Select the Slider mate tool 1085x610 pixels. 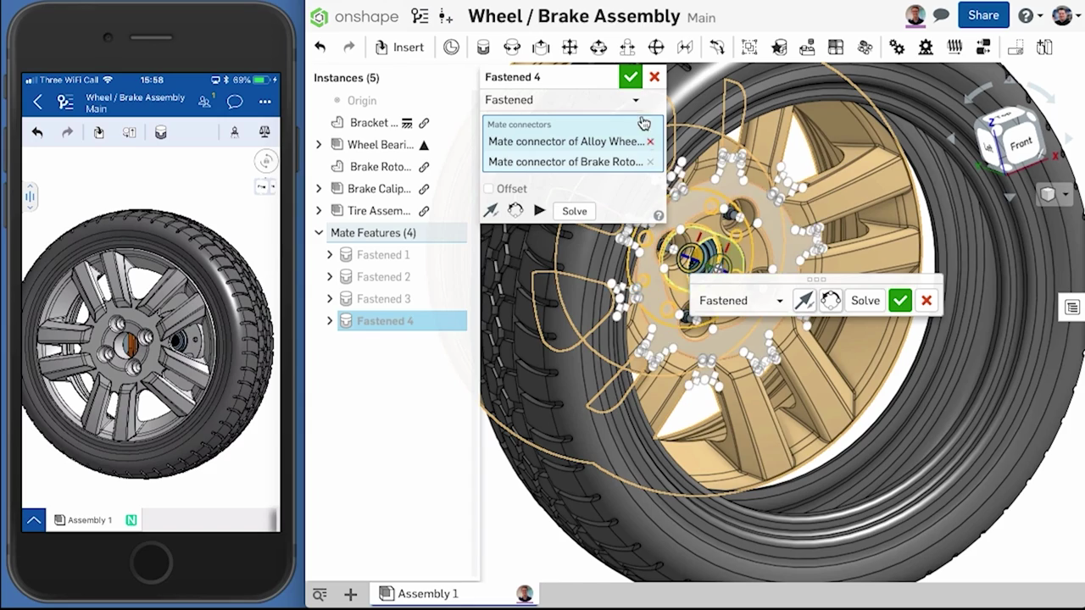coord(541,47)
